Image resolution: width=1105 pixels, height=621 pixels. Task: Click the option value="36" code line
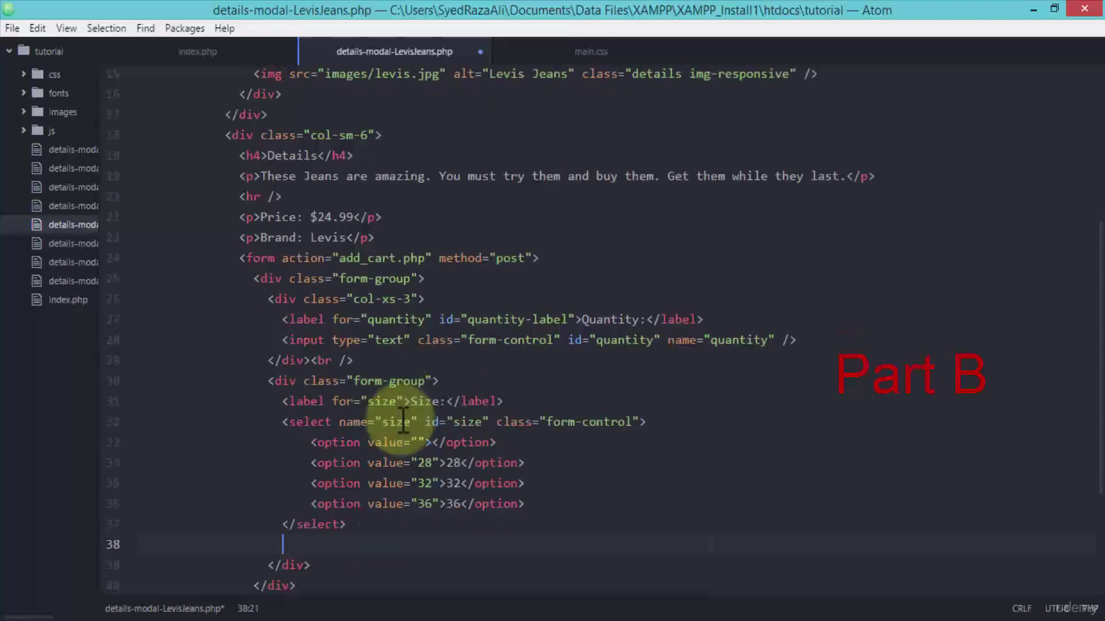point(417,504)
